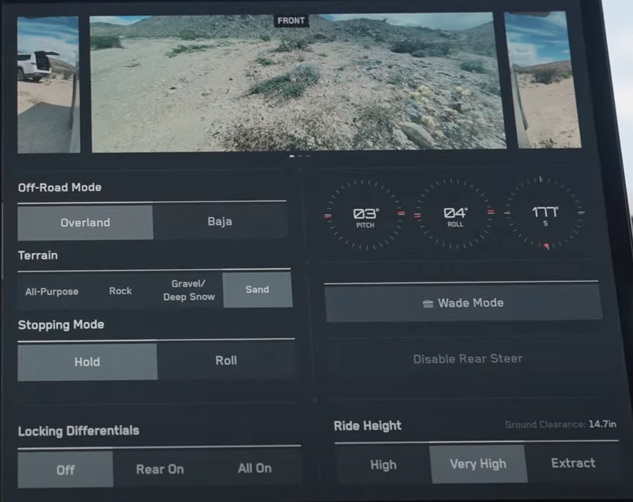Screen dimensions: 633x502
Task: Choose All-Purpose terrain
Action: (52, 291)
